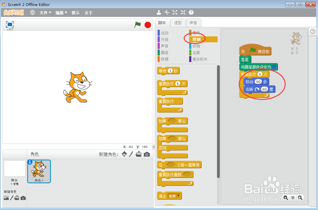Click the pen color swatch in script

click(274, 67)
